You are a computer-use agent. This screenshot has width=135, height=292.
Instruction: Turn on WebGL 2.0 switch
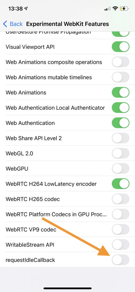click(x=120, y=153)
